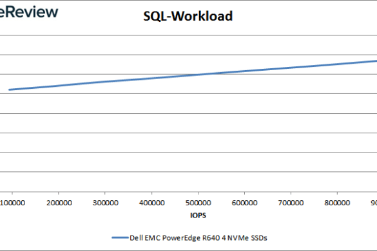Click the Dell EMC PowerEdge R640 legend text
The image size is (377, 251).
click(x=198, y=237)
